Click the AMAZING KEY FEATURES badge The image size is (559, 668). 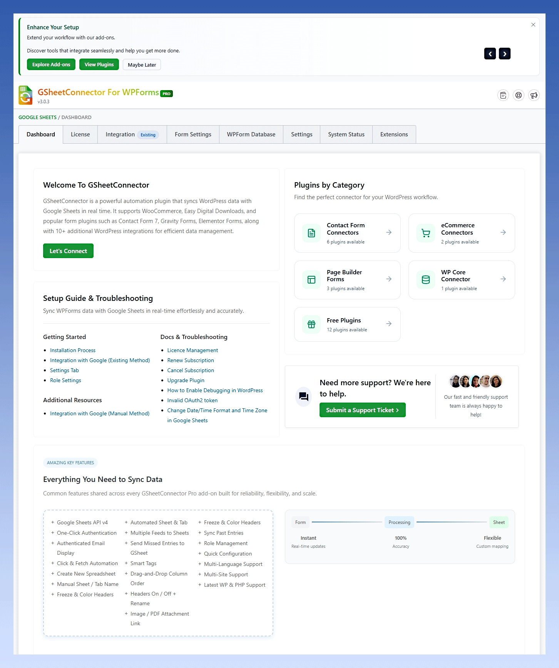click(x=70, y=463)
